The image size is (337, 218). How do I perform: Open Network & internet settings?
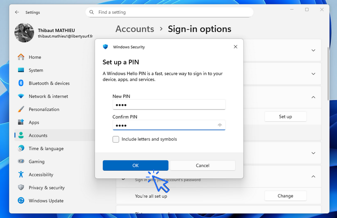pyautogui.click(x=55, y=96)
